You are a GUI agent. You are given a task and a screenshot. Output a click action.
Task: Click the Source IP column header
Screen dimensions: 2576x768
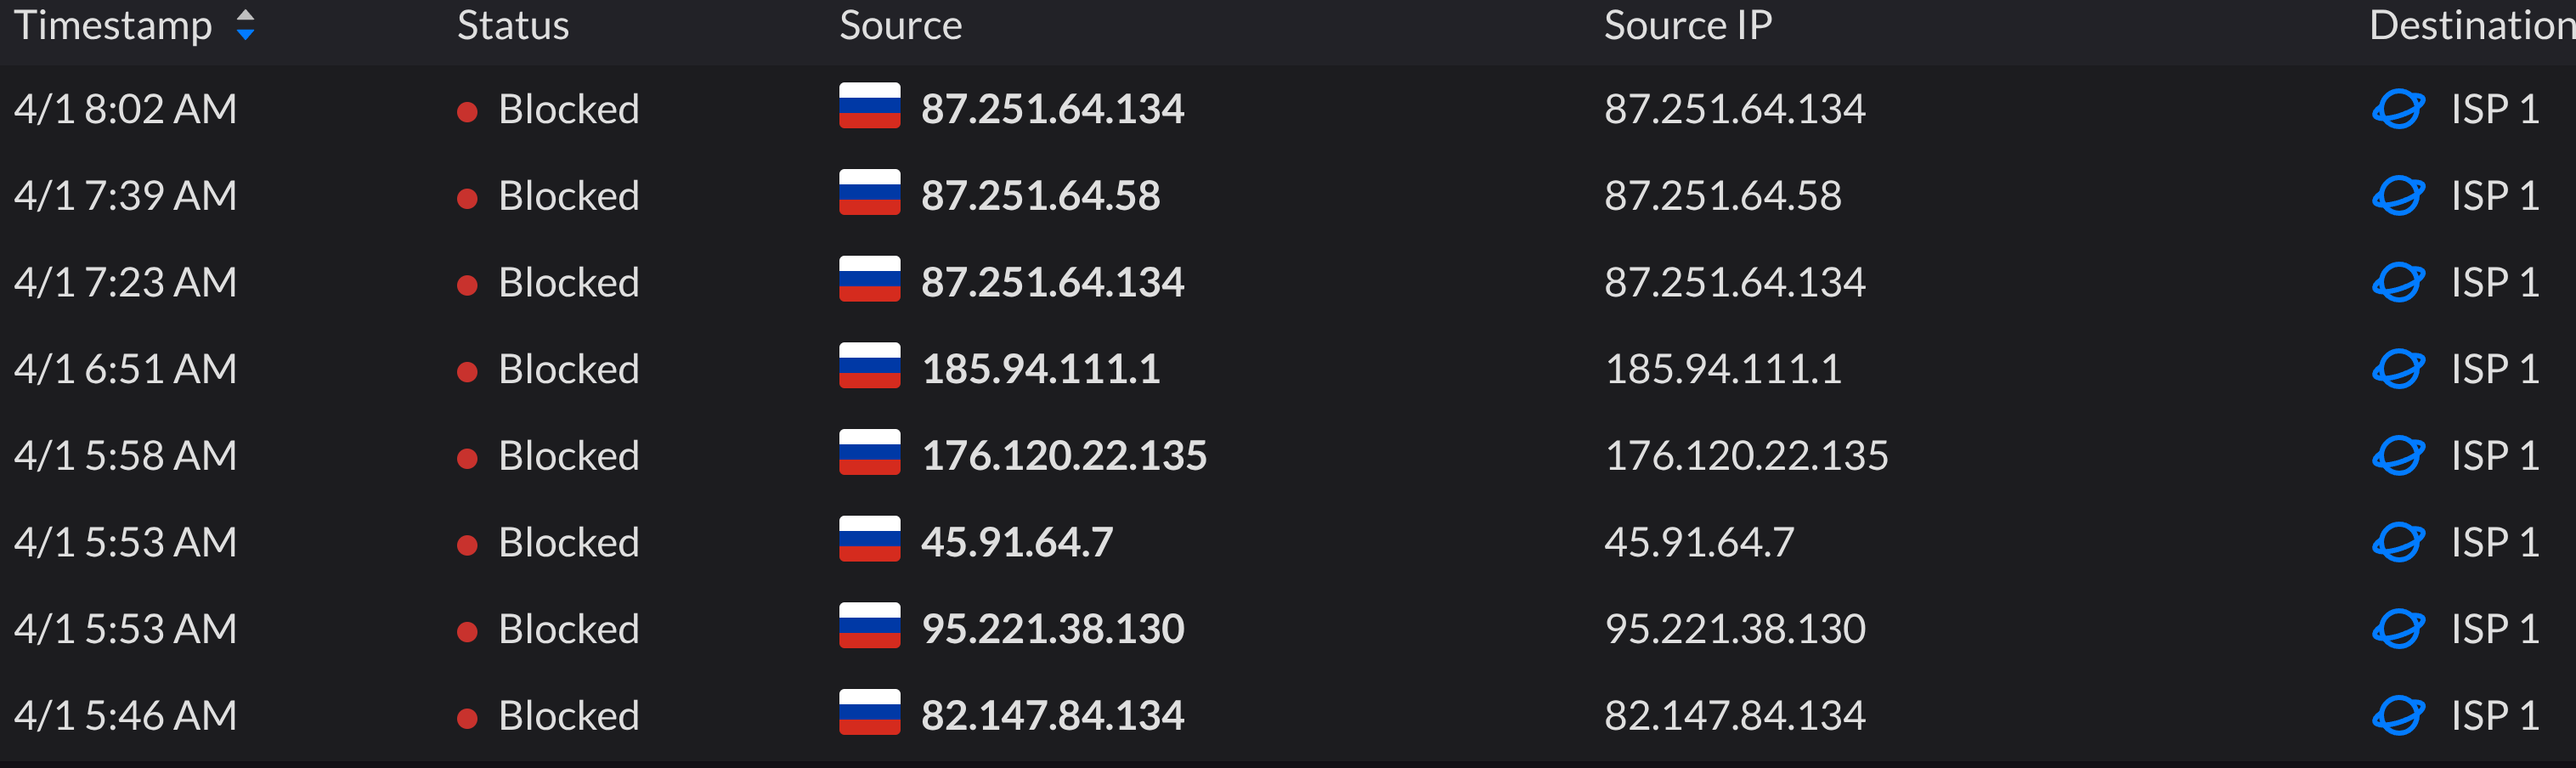pos(1687,25)
